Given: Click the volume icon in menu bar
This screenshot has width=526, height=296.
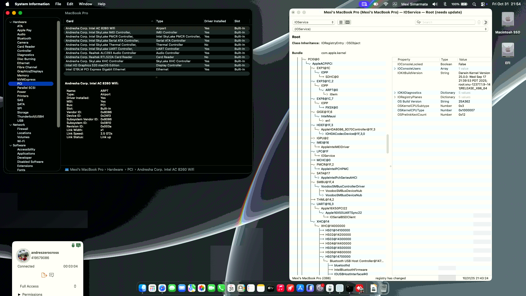Looking at the screenshot, I should [x=435, y=4].
